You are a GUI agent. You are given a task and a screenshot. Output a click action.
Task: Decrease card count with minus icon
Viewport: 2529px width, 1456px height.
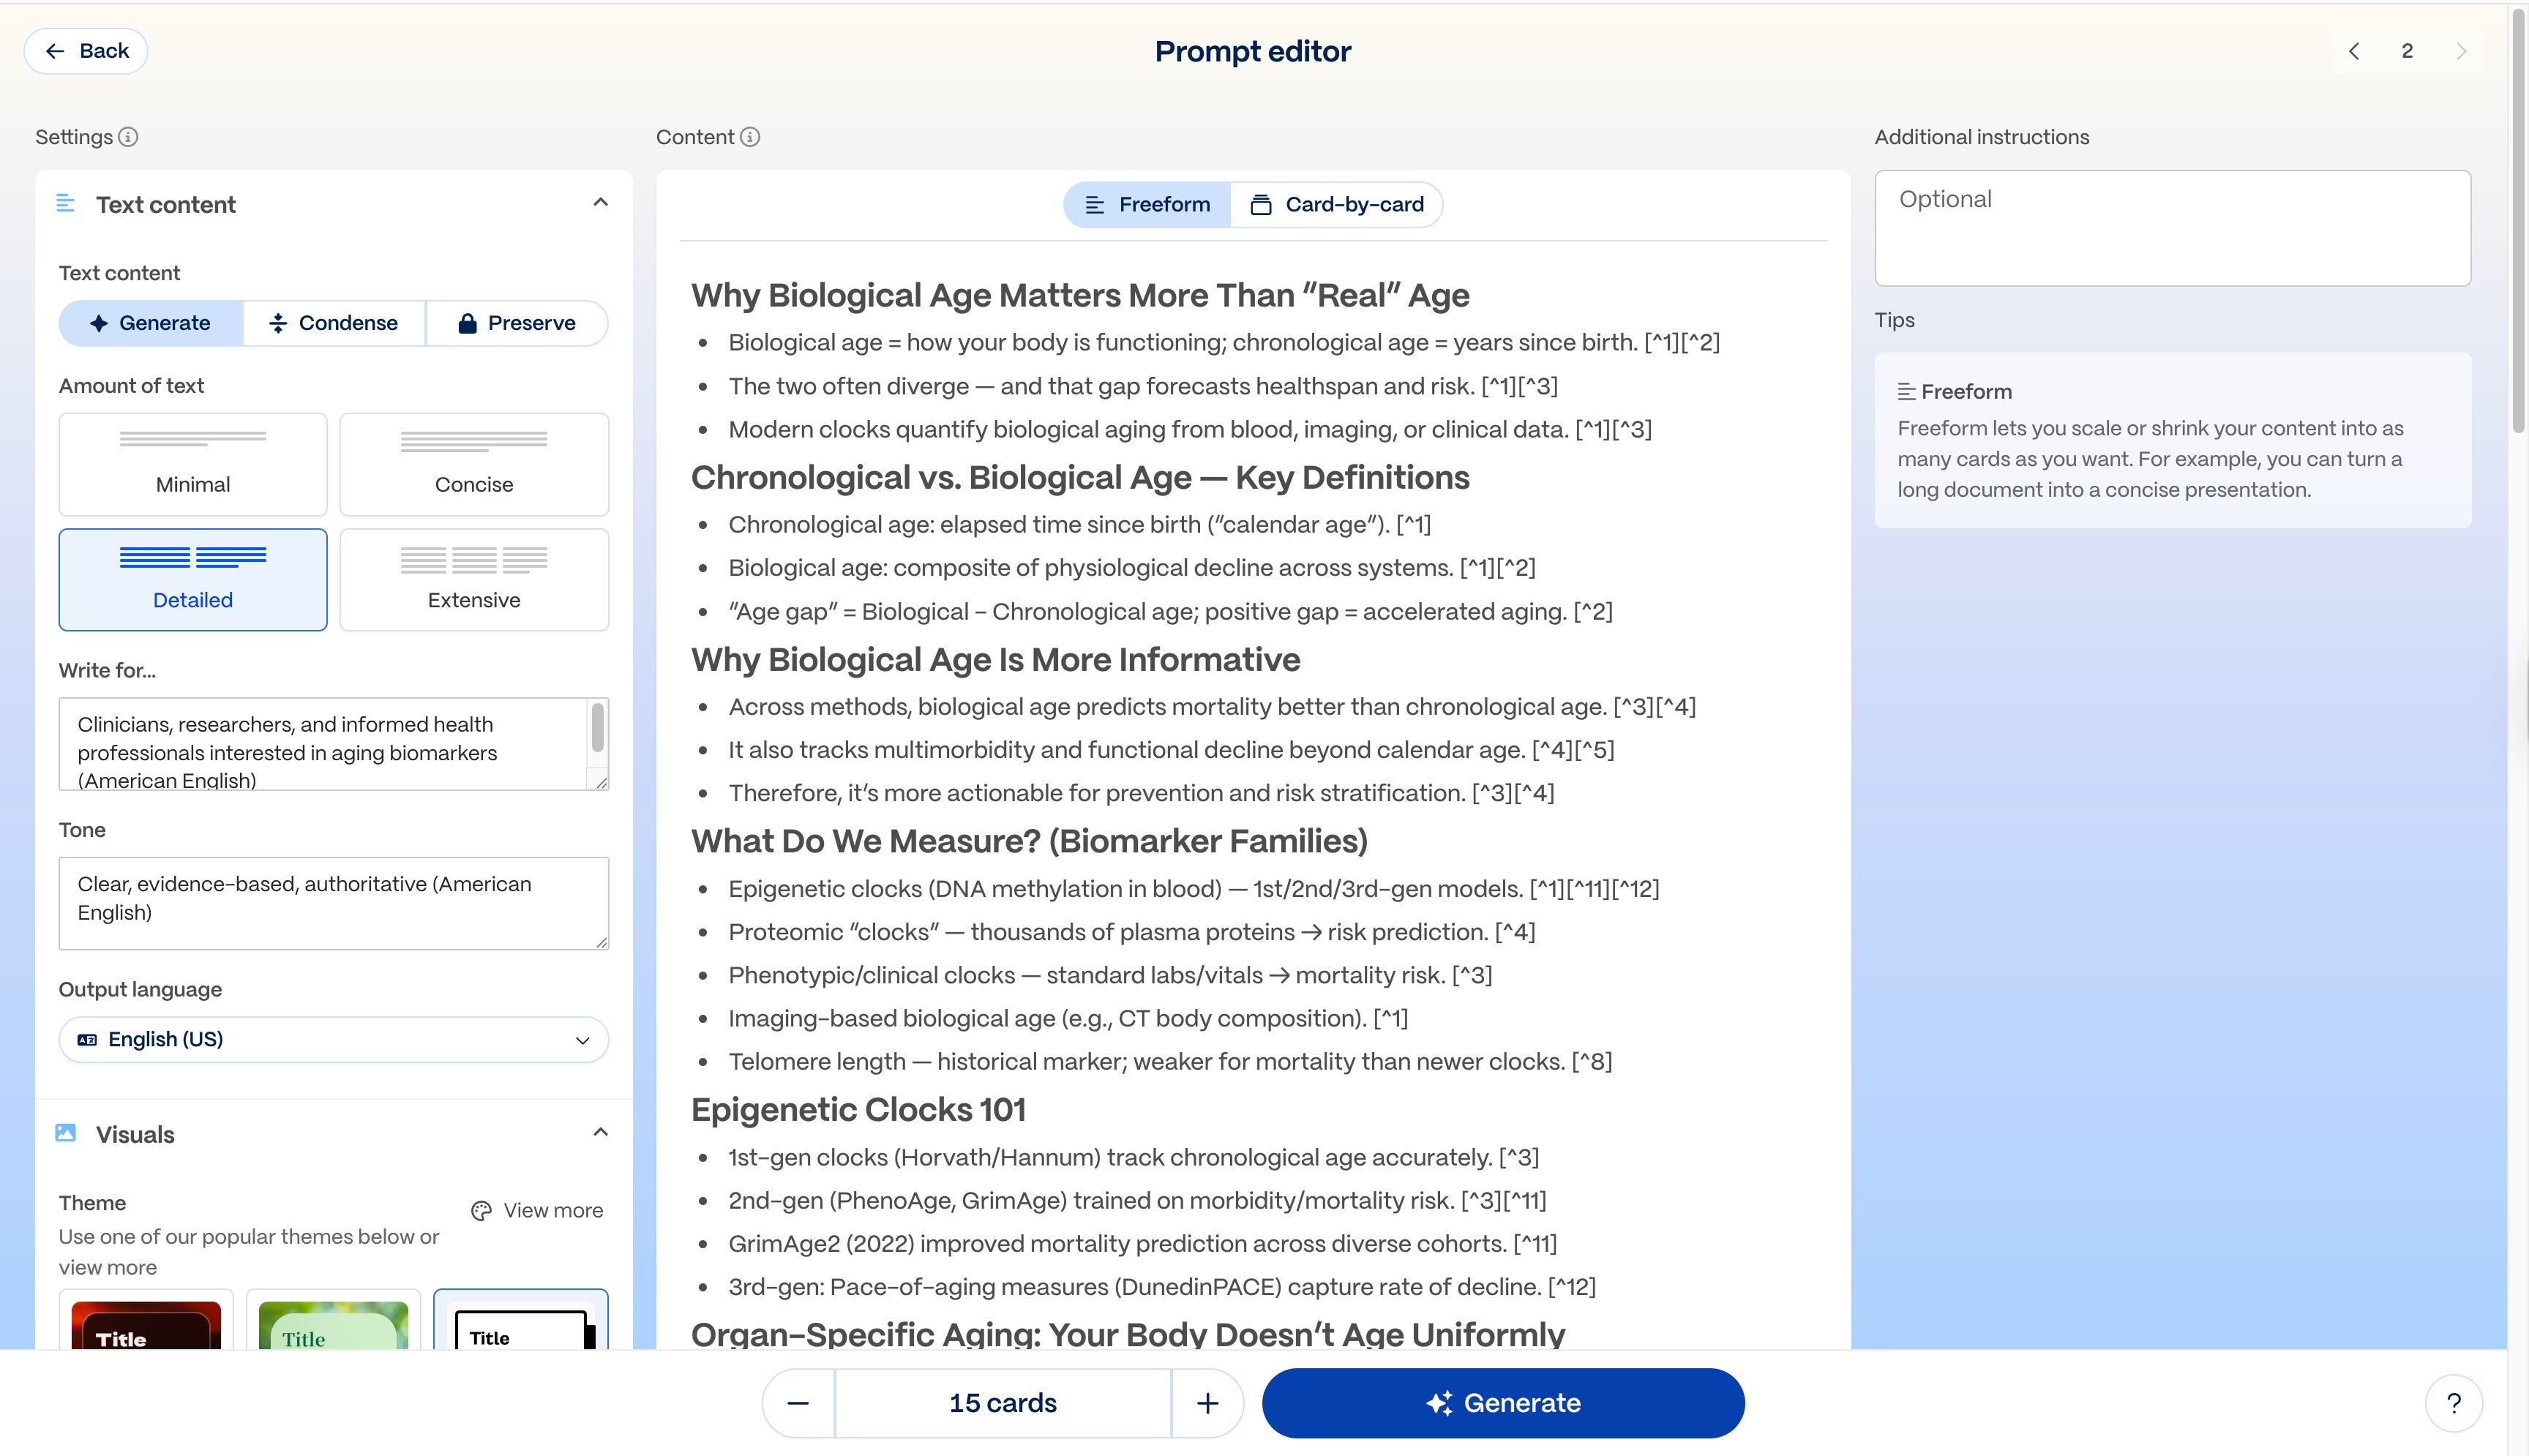coord(797,1403)
